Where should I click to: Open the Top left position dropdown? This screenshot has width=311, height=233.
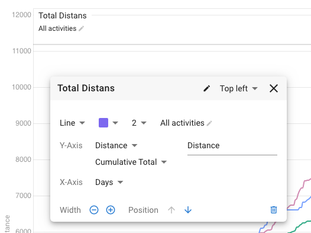[x=239, y=88]
